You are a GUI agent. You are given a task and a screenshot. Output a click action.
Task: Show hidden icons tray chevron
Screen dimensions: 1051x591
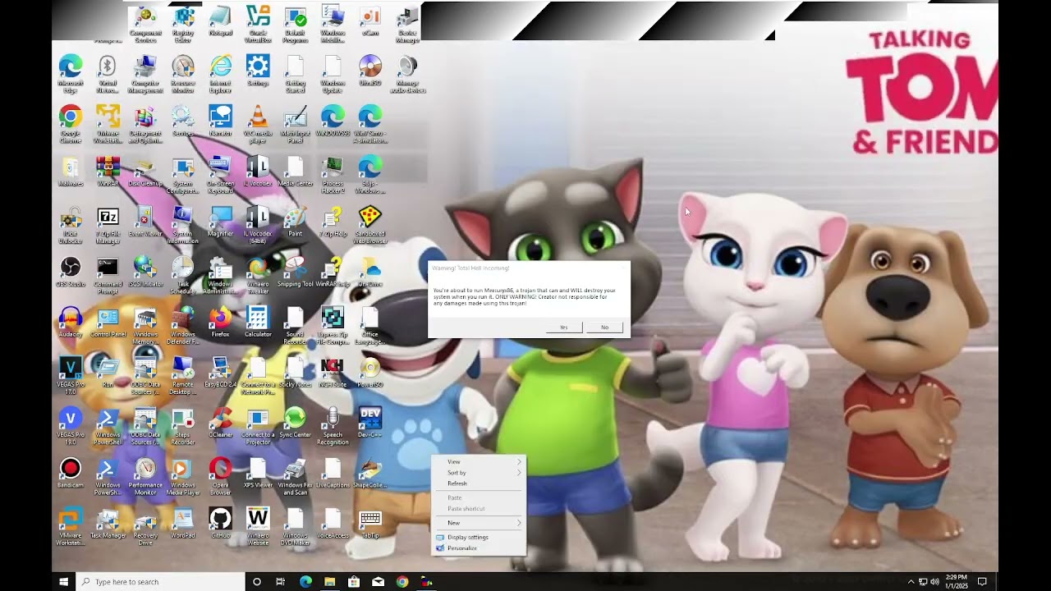(911, 582)
